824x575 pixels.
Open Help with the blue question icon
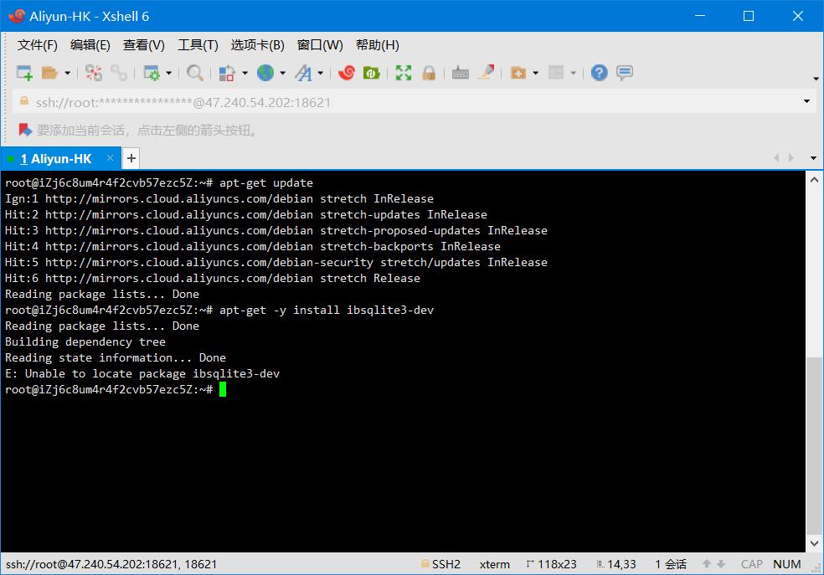point(599,73)
